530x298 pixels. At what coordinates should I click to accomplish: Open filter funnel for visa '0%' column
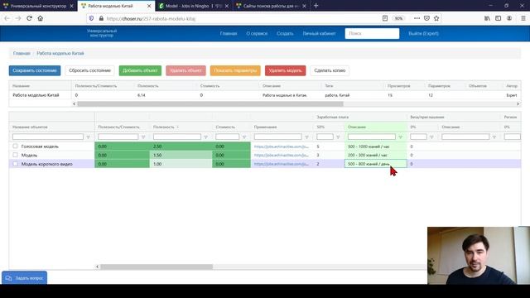[x=431, y=137]
